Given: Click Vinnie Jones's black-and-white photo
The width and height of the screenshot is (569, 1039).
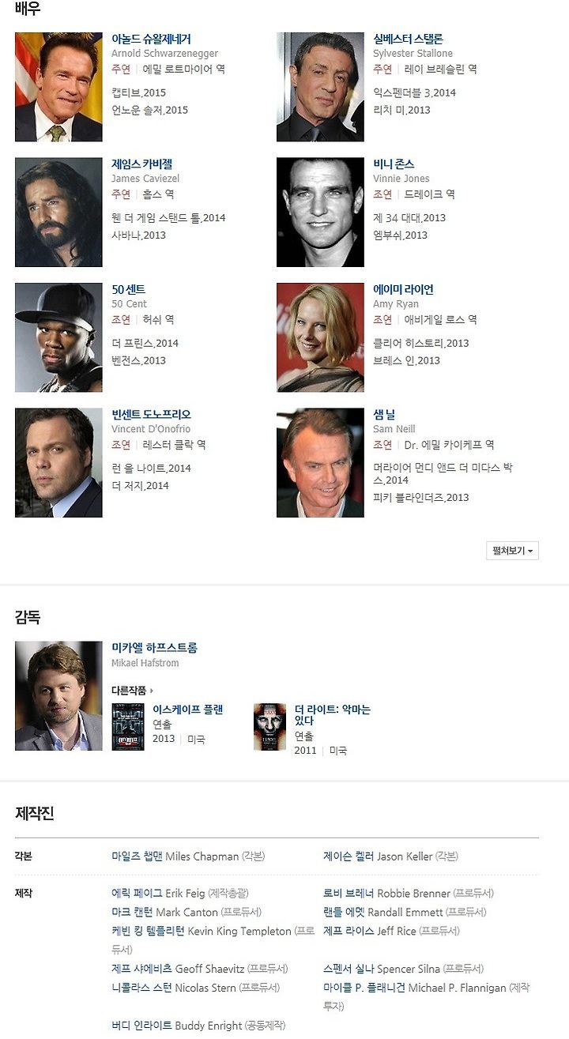Looking at the screenshot, I should (320, 213).
